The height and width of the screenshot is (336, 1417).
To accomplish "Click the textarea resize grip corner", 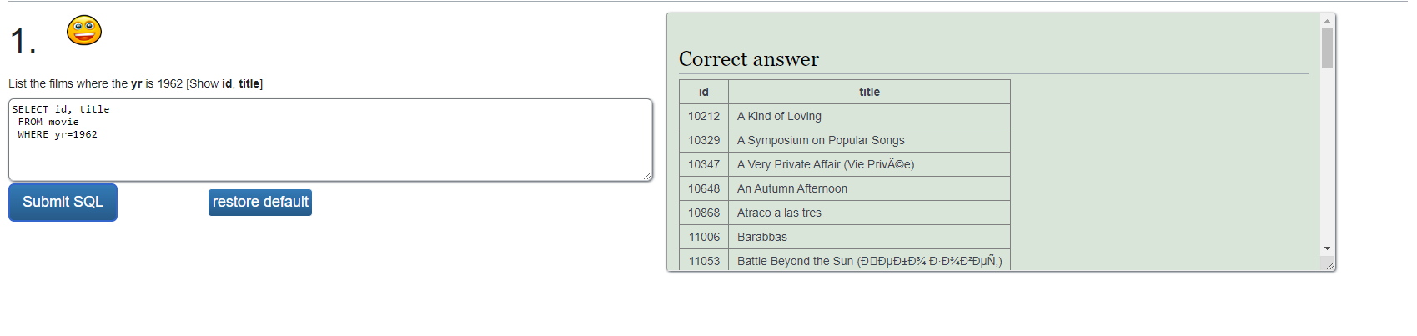I will pos(647,176).
